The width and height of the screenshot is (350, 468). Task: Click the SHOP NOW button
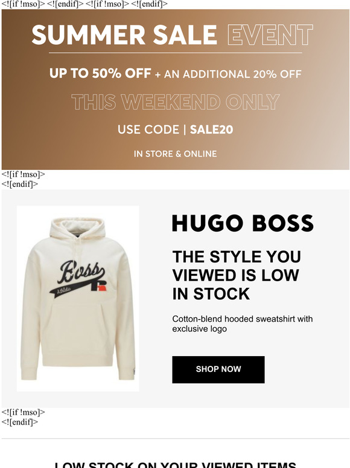(x=218, y=369)
